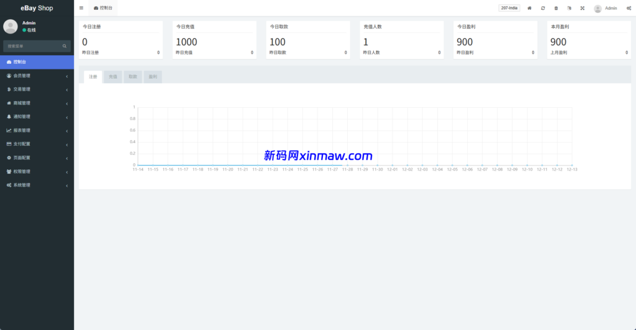Viewport: 636px width, 330px height.
Task: Toggle the sidebar hamburger menu icon
Action: coord(81,8)
